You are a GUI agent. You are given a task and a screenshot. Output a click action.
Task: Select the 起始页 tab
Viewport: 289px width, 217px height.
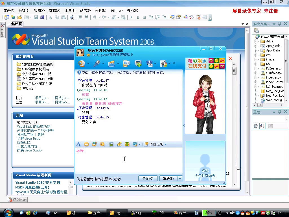pyautogui.click(x=16, y=24)
